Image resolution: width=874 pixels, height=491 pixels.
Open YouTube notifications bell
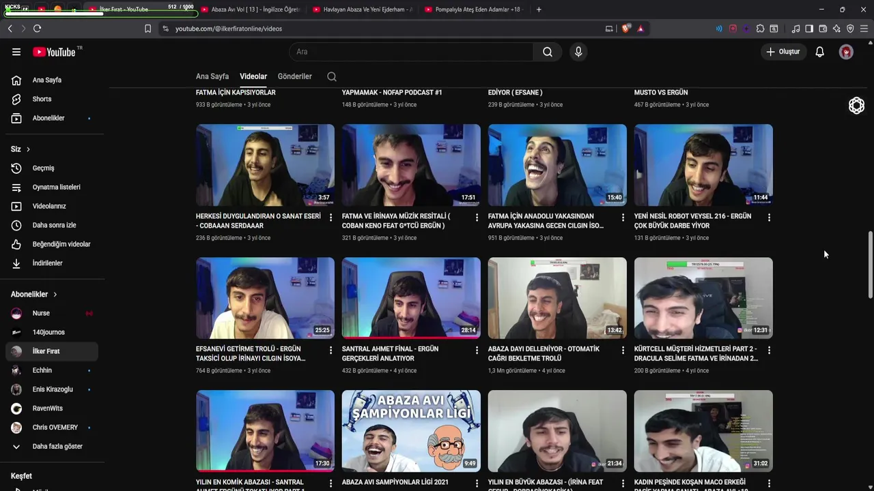click(819, 52)
